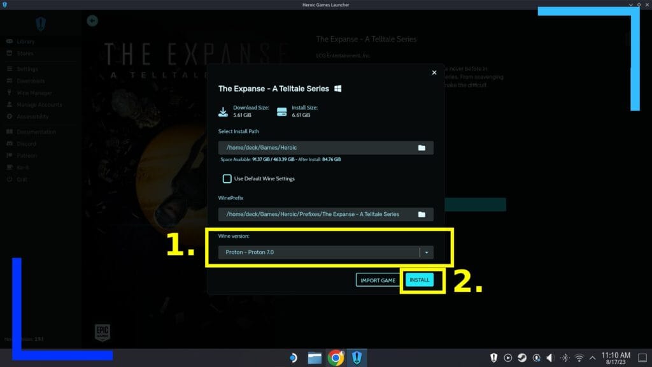Click the INSTALL button
652x367 pixels.
(x=419, y=280)
